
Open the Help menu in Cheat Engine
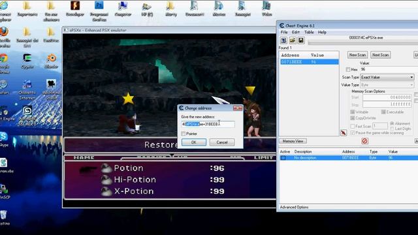point(322,32)
